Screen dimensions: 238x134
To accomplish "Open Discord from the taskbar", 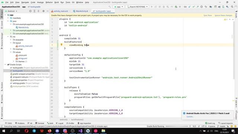I will [57, 131].
